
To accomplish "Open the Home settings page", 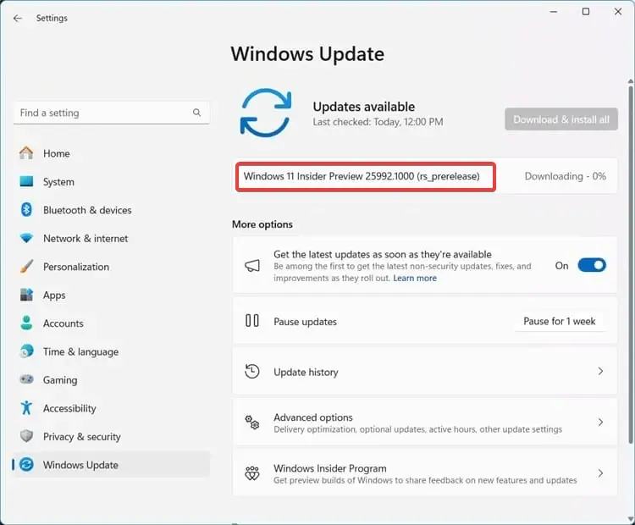I will point(56,153).
